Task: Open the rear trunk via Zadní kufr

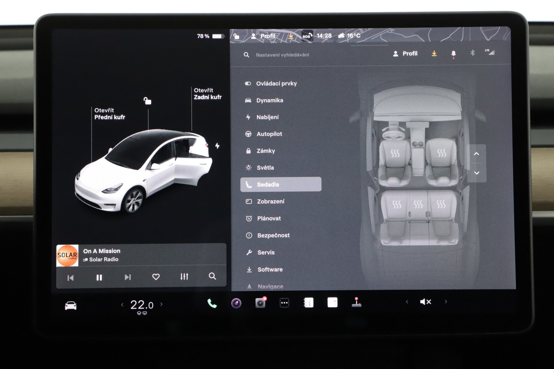Action: click(207, 94)
